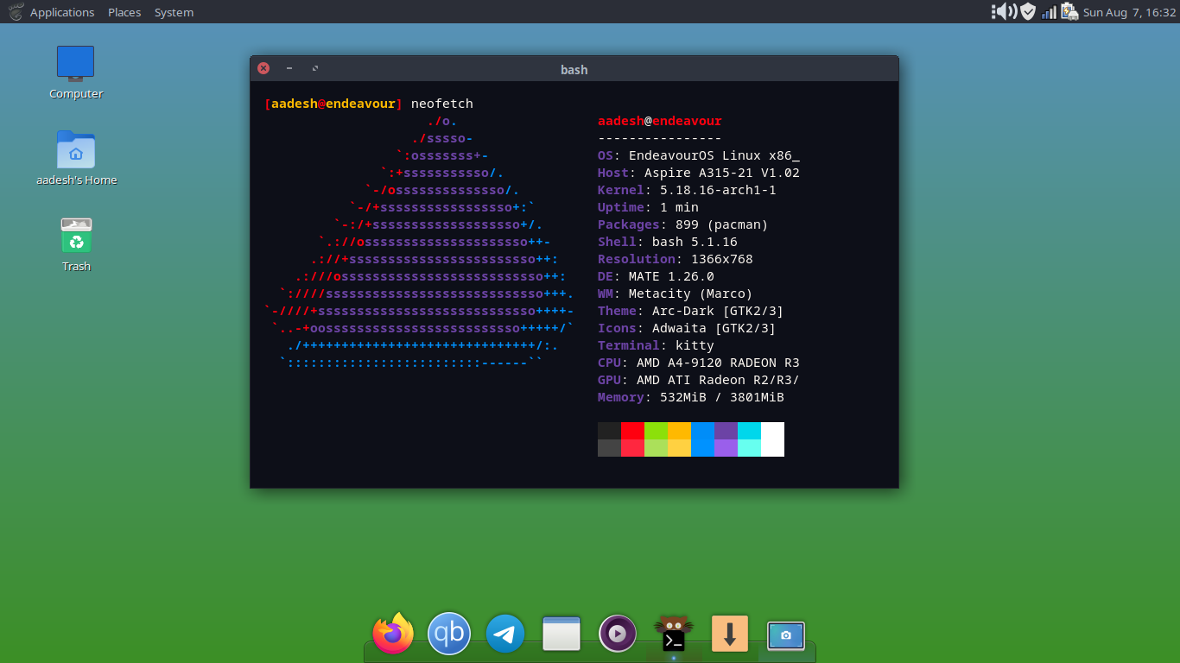1180x663 pixels.
Task: Launch Firefox from the dock
Action: pyautogui.click(x=393, y=633)
